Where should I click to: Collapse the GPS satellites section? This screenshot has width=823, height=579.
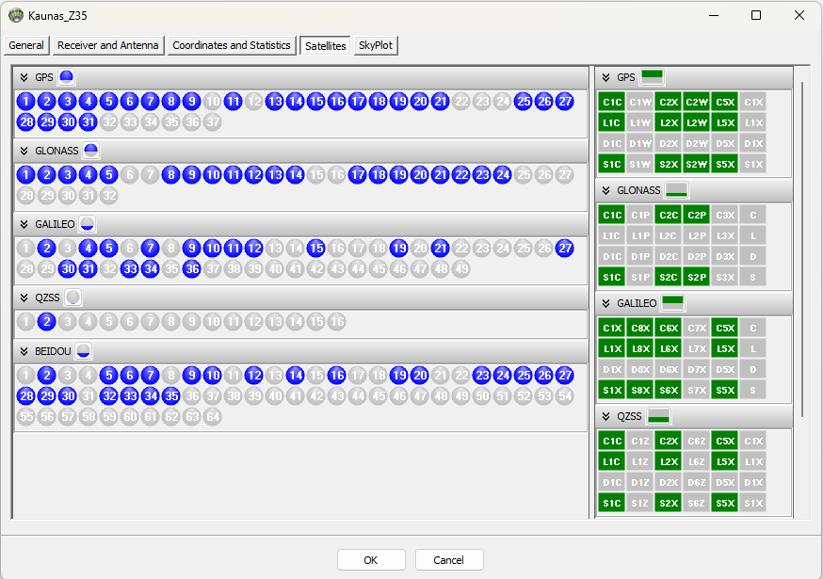pos(24,78)
